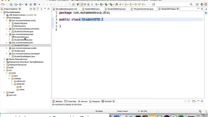208x117 pixels.
Task: Click the Open Perspective icon
Action: [x=197, y=5]
